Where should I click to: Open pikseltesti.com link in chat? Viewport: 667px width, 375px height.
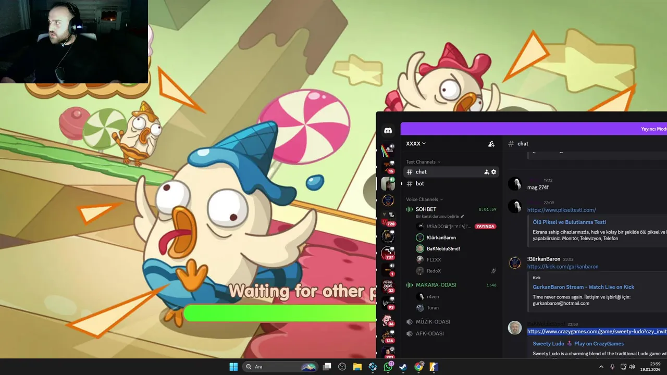click(562, 210)
